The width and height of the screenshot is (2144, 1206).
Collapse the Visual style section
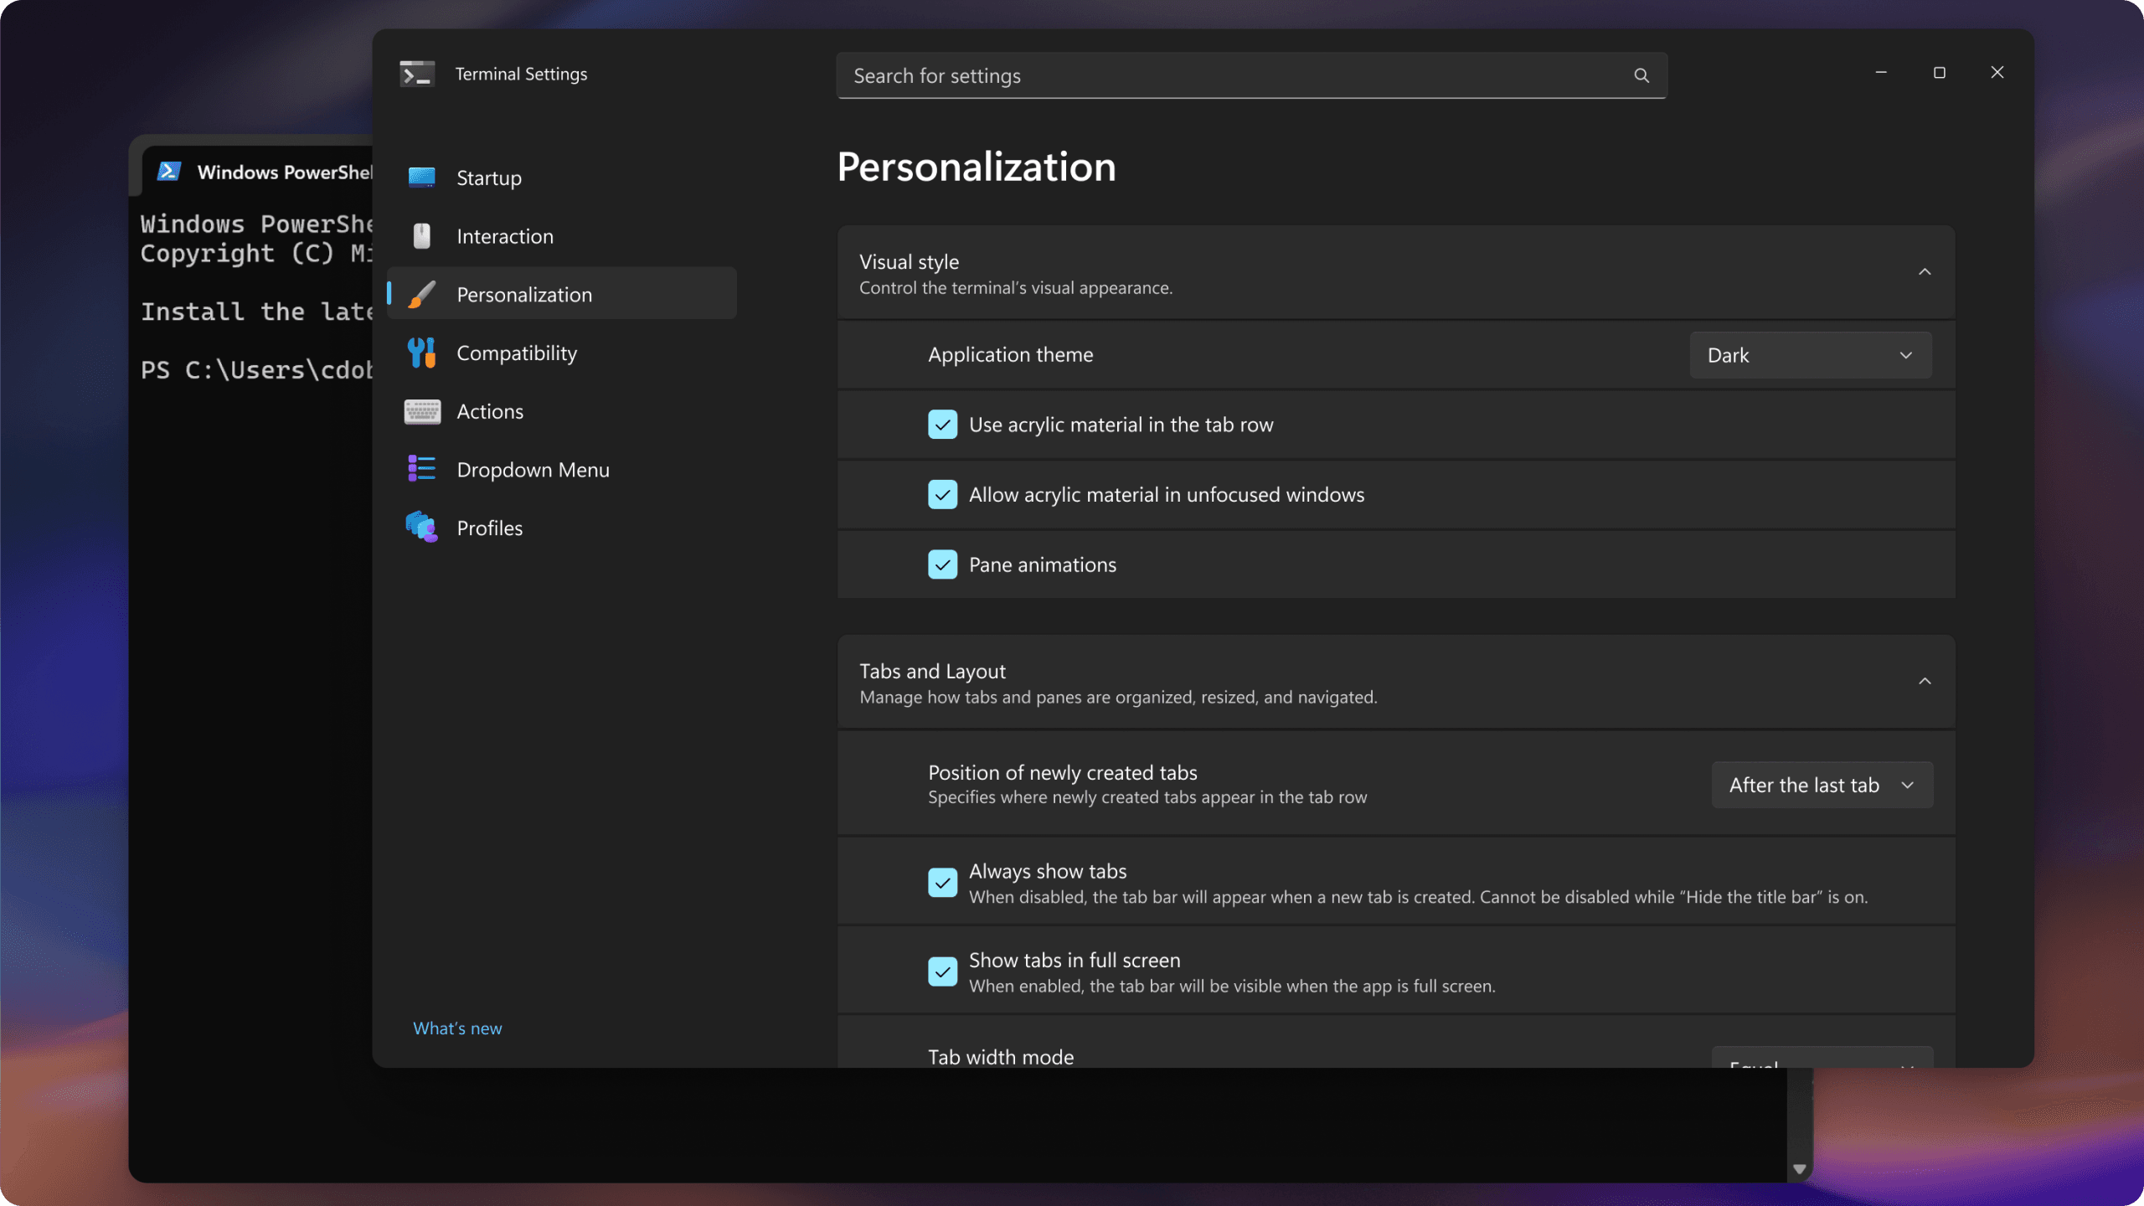pyautogui.click(x=1924, y=271)
